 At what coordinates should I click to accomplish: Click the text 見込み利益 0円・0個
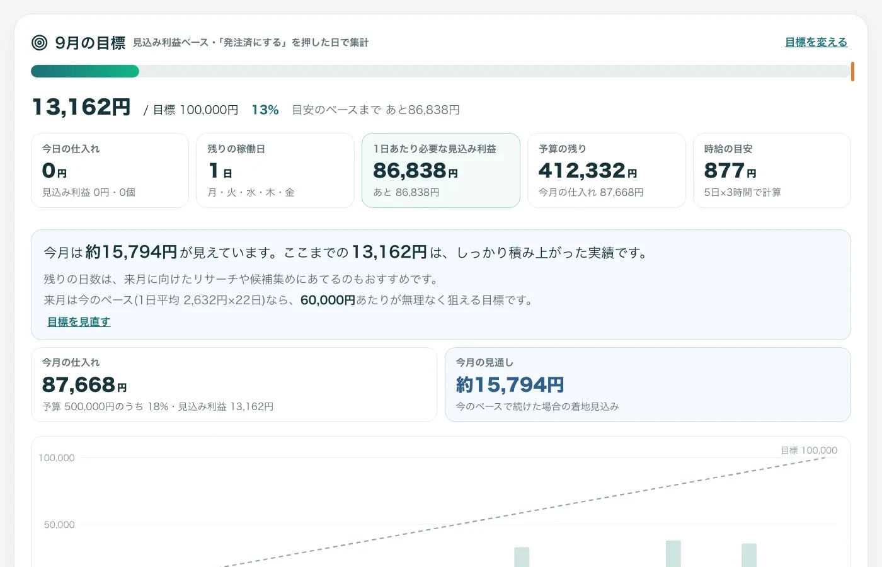coord(89,193)
